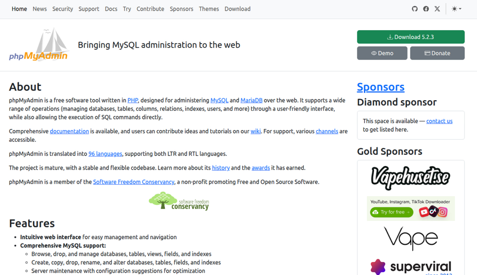Open the phpMyAdmin GitHub page via its icon
This screenshot has width=477, height=275.
click(x=415, y=8)
